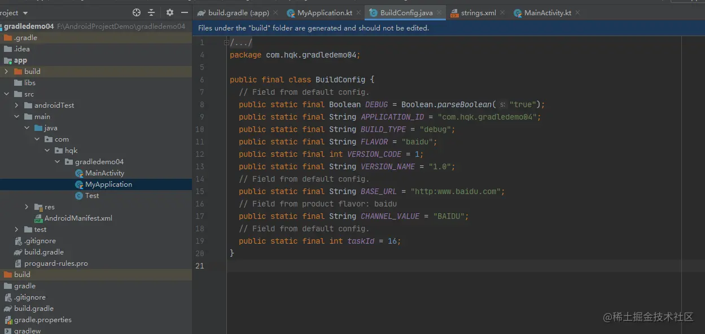This screenshot has height=334, width=705.
Task: Switch to build.gradle (:app) tab
Action: tap(238, 12)
